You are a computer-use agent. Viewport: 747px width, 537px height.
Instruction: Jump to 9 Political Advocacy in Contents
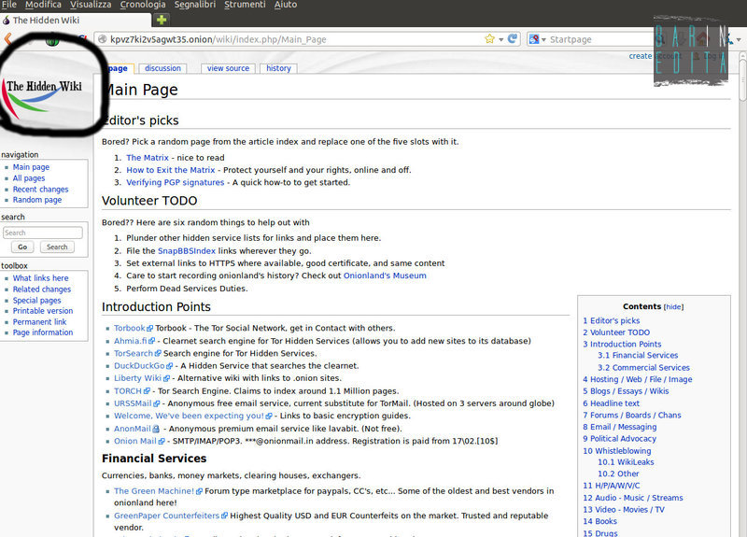[x=619, y=439]
